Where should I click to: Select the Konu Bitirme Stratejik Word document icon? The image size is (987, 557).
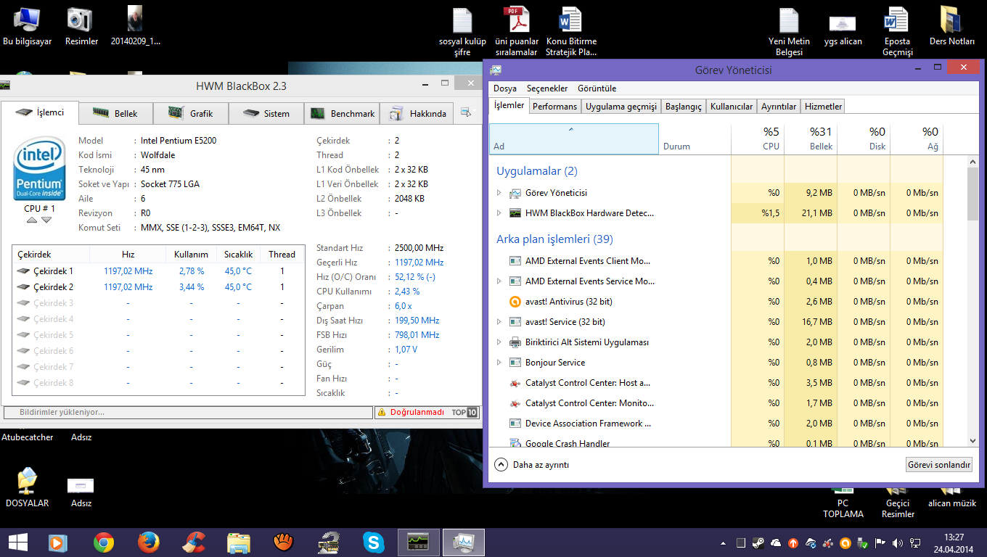571,32
